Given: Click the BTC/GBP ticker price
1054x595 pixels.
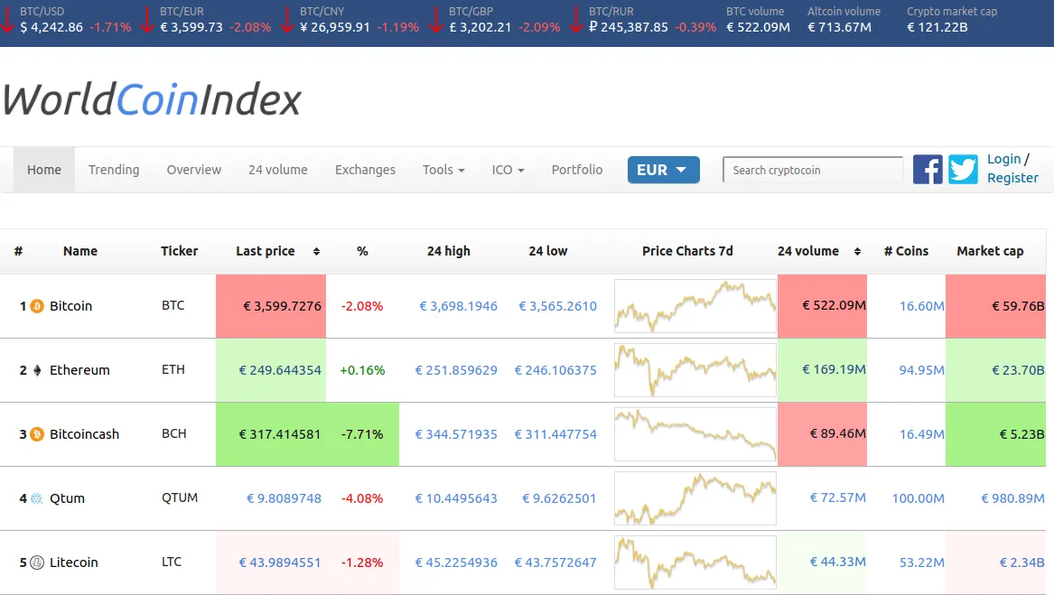Looking at the screenshot, I should [480, 28].
